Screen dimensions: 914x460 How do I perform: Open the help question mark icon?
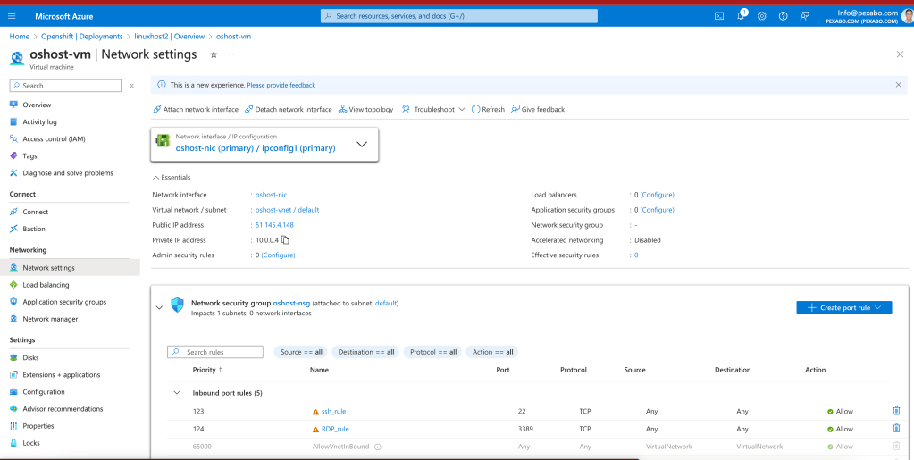tap(783, 16)
